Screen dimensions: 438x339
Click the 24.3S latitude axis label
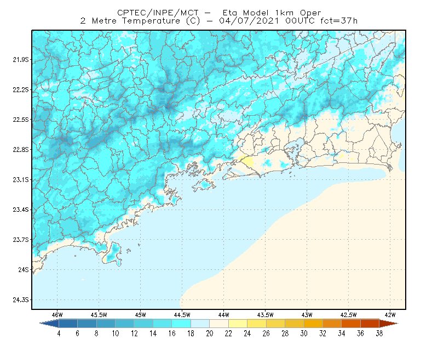(x=21, y=300)
